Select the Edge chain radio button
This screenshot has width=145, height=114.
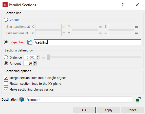(x=6, y=42)
